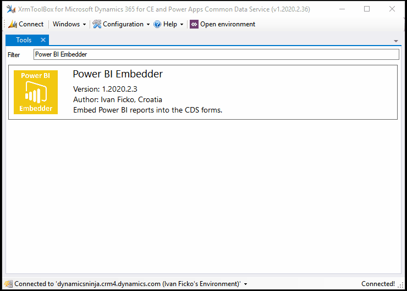Close the XrmToolBox window

point(392,9)
